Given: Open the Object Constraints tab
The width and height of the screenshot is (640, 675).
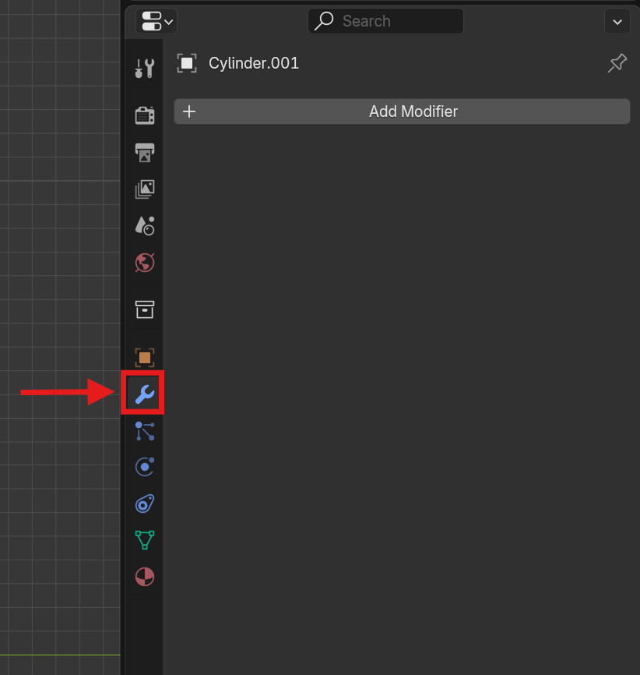Looking at the screenshot, I should point(145,504).
